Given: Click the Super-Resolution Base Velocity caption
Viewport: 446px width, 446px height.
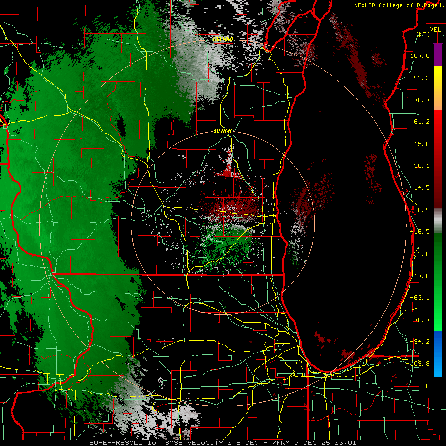Looking at the screenshot, I should pos(223,443).
